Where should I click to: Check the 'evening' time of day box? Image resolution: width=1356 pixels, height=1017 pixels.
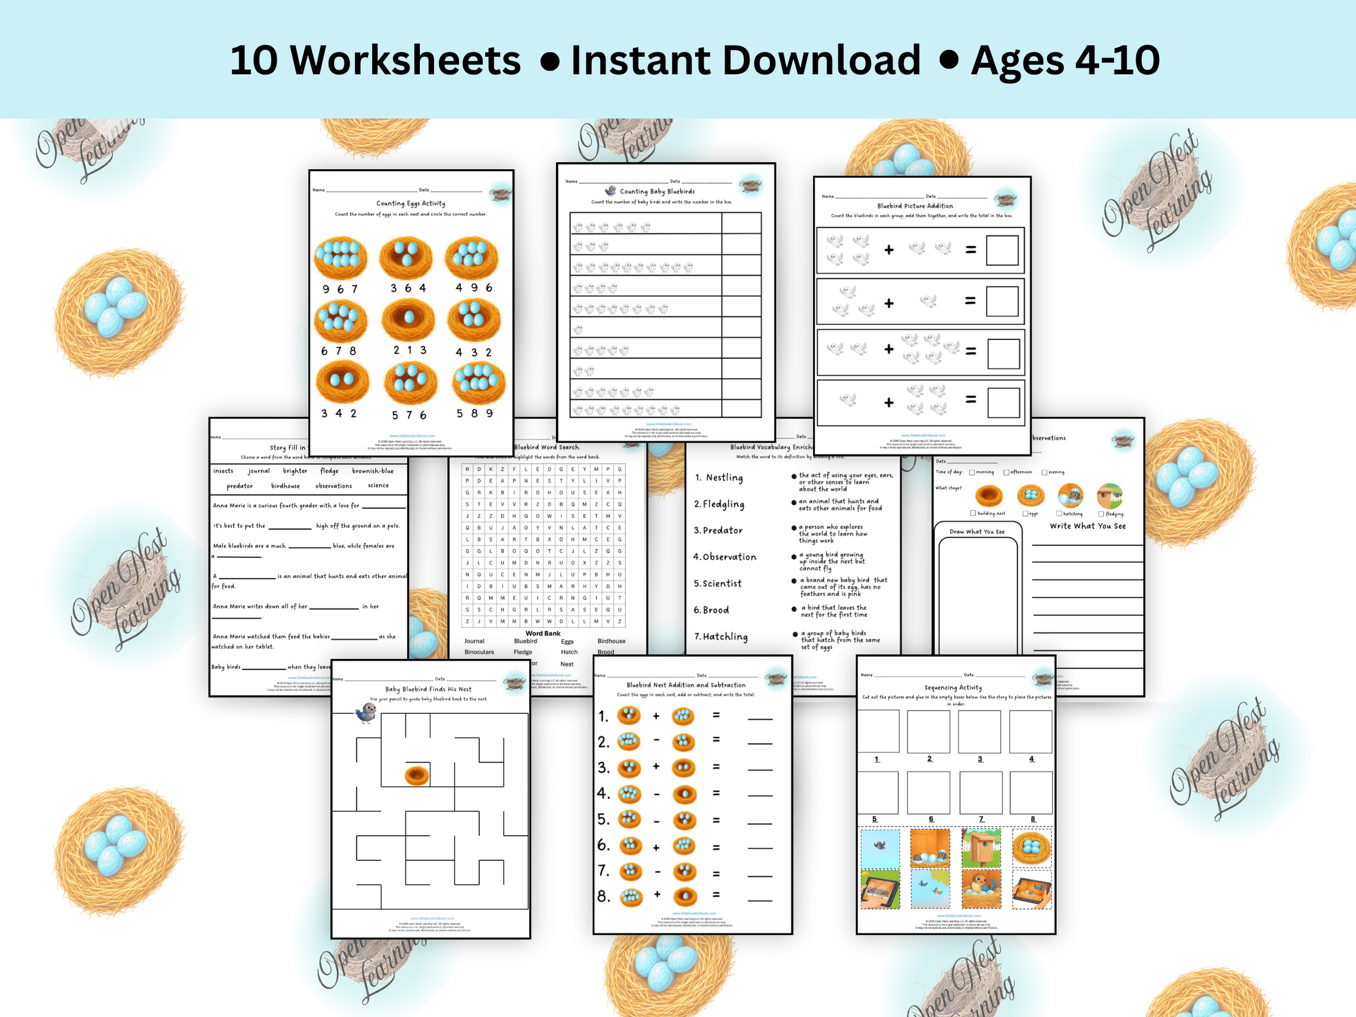1045,472
